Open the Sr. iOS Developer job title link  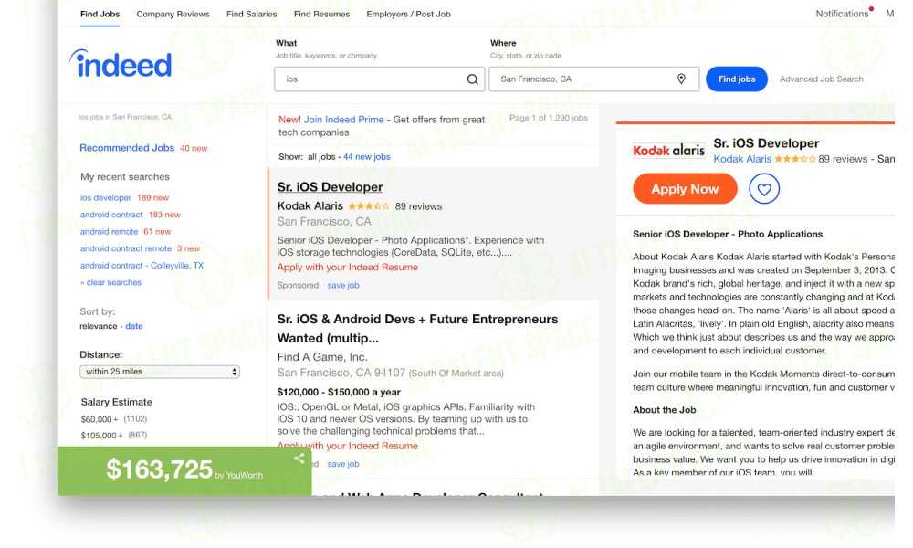tap(331, 187)
